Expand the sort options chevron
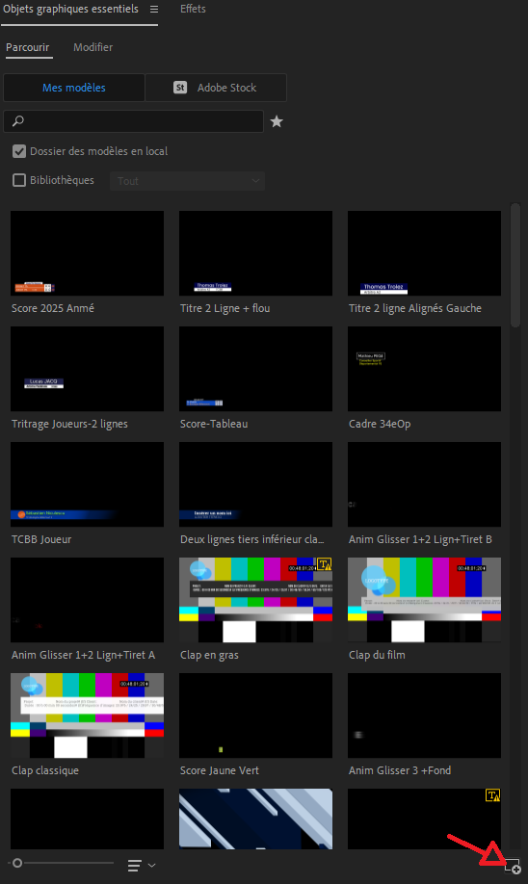 click(x=151, y=866)
